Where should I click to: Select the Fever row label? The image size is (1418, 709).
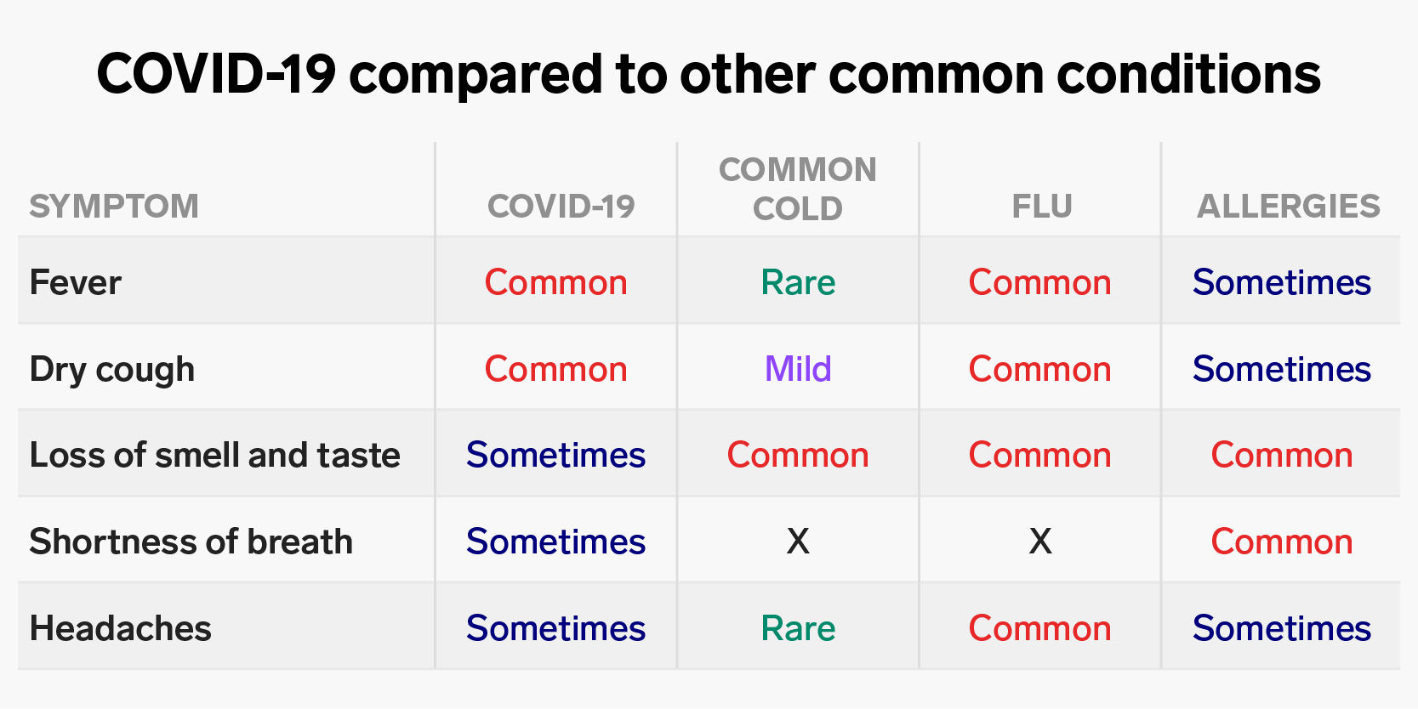76,282
